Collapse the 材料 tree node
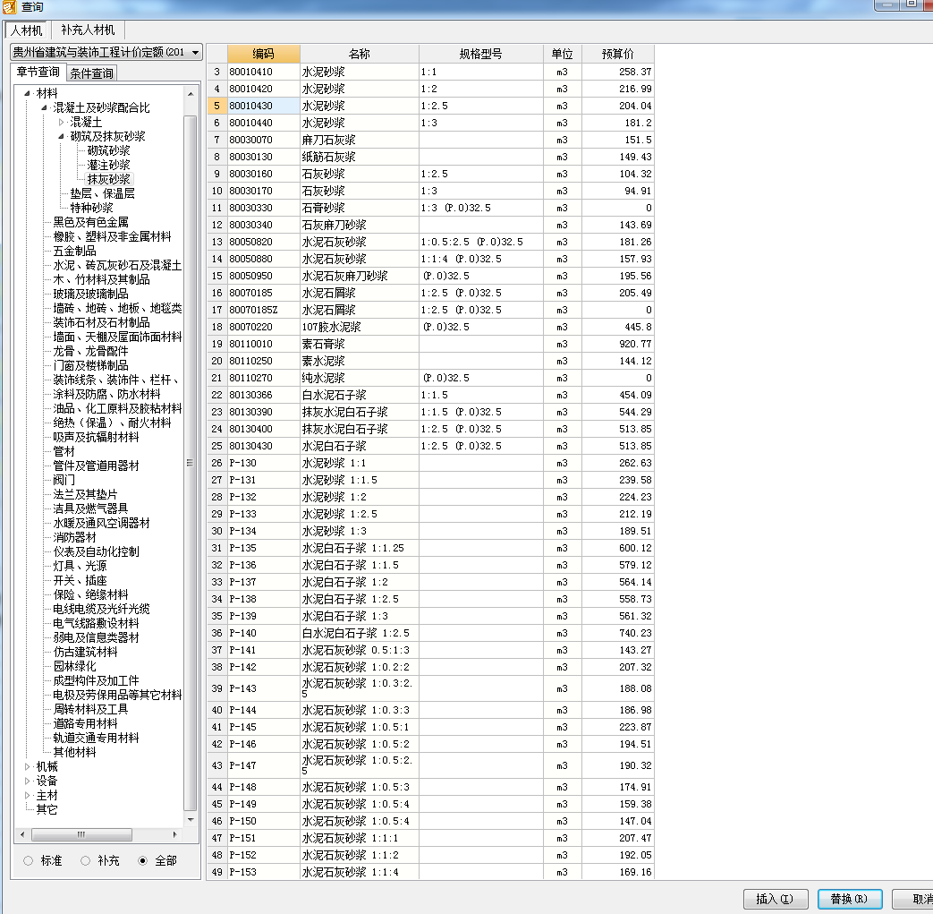This screenshot has width=933, height=914. pos(27,93)
